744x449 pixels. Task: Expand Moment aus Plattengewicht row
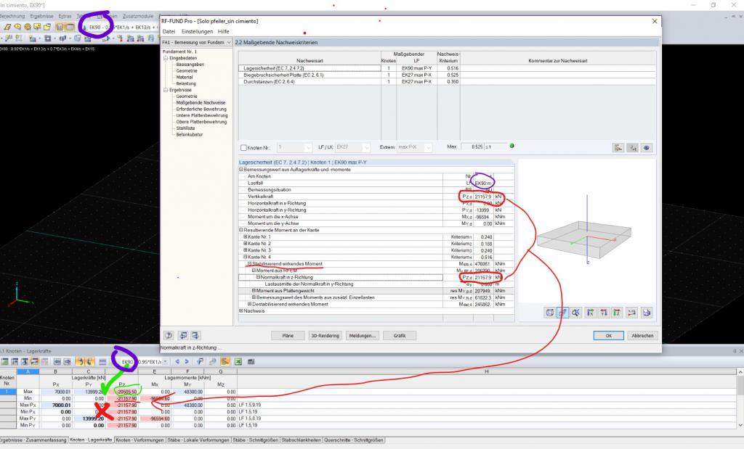(x=254, y=290)
